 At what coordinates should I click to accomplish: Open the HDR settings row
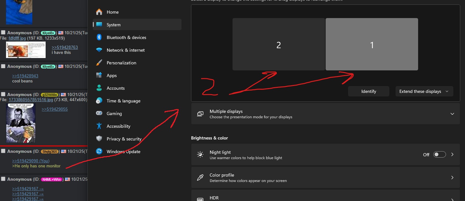(325, 195)
